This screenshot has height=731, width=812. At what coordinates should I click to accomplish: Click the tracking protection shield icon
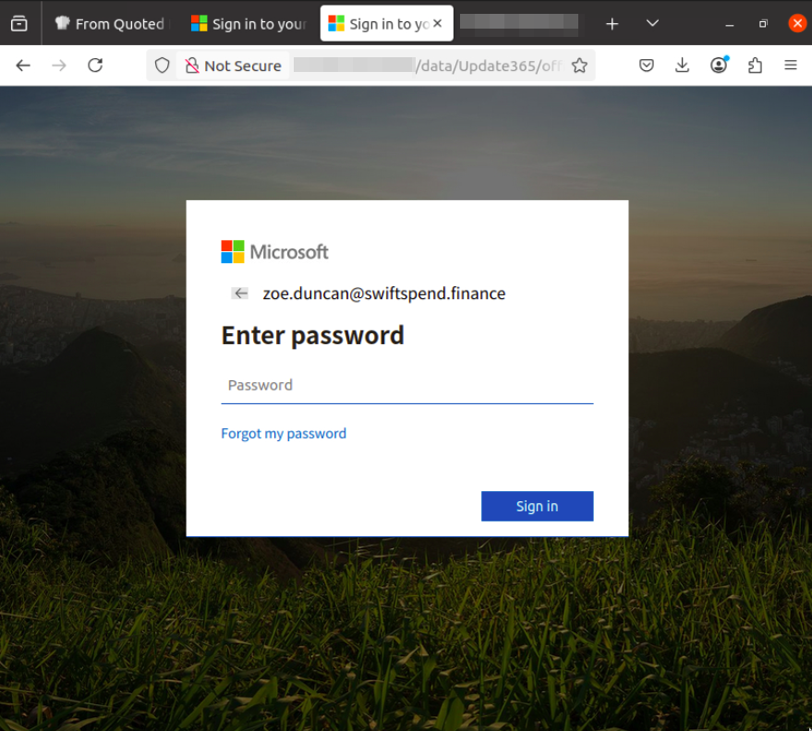tap(163, 66)
